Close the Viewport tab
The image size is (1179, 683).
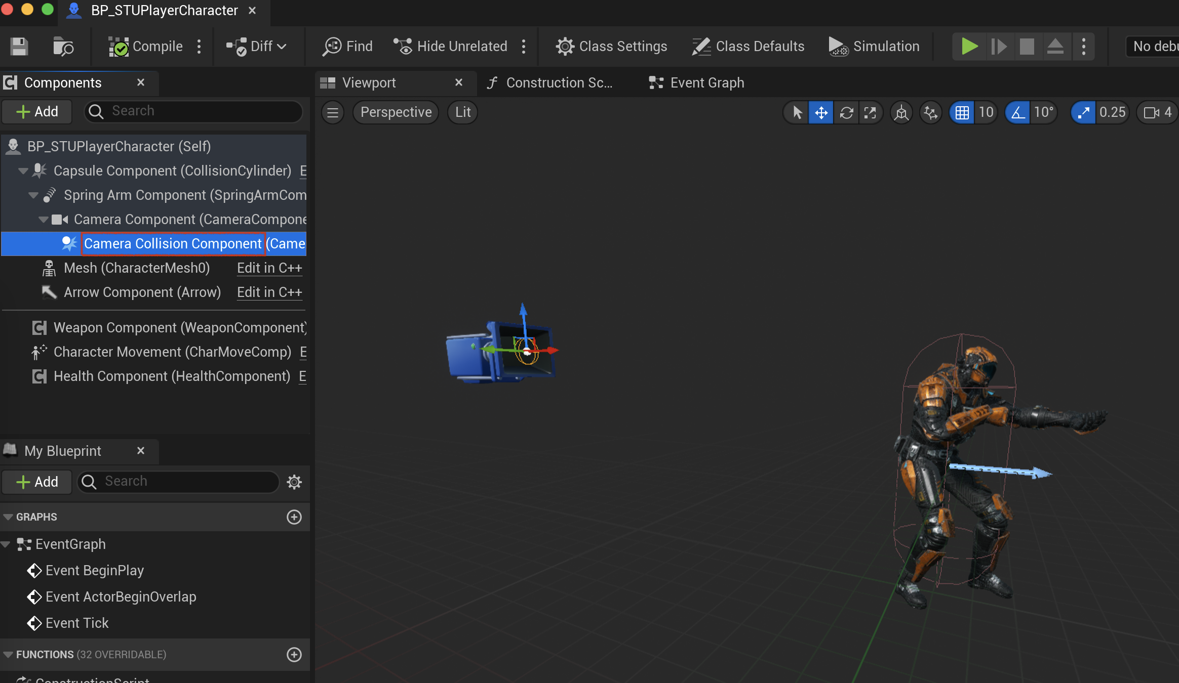pyautogui.click(x=459, y=82)
